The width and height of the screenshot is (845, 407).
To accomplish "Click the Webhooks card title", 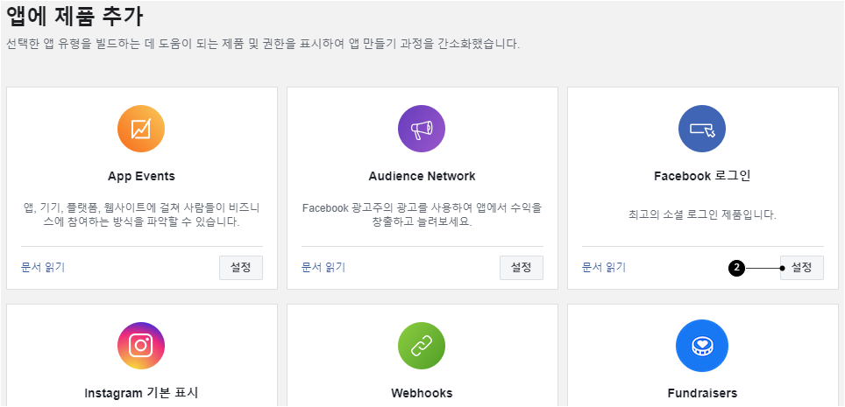I will coord(422,393).
